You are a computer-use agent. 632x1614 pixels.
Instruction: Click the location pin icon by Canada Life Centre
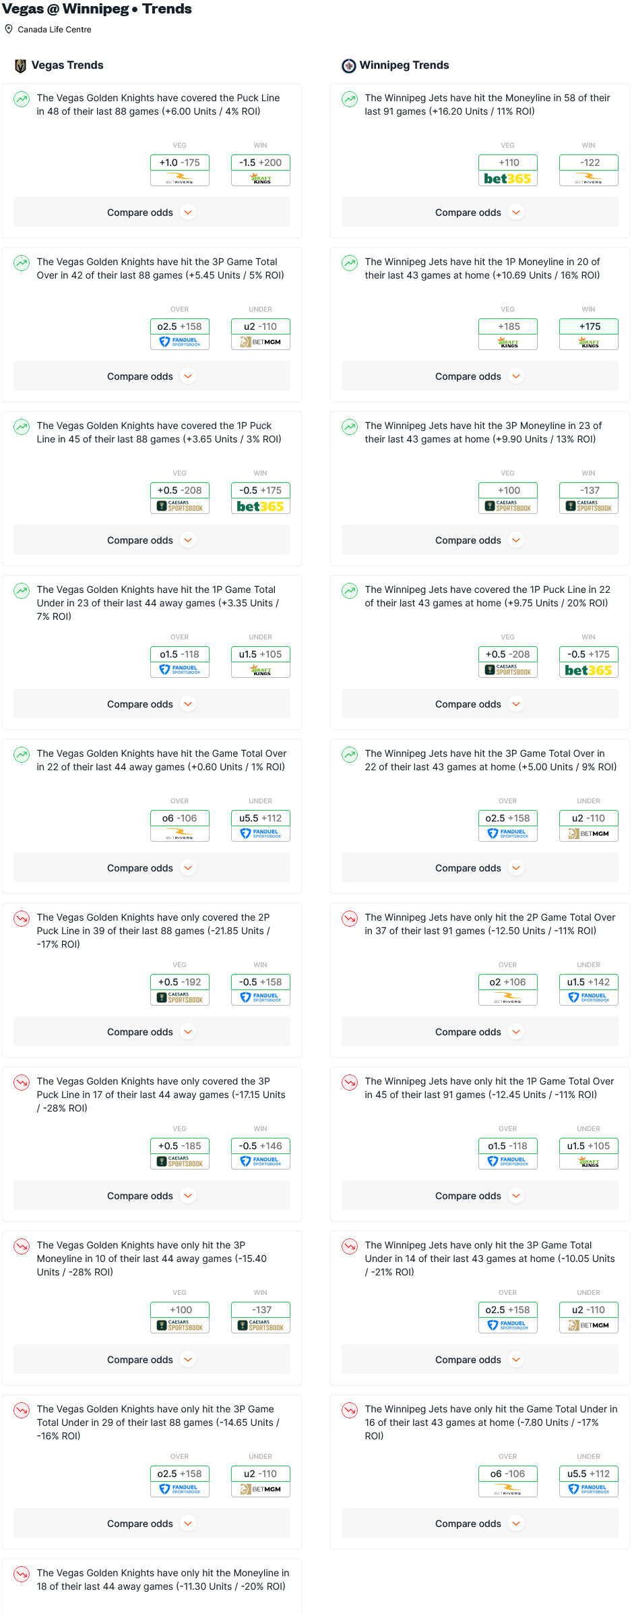tap(9, 29)
